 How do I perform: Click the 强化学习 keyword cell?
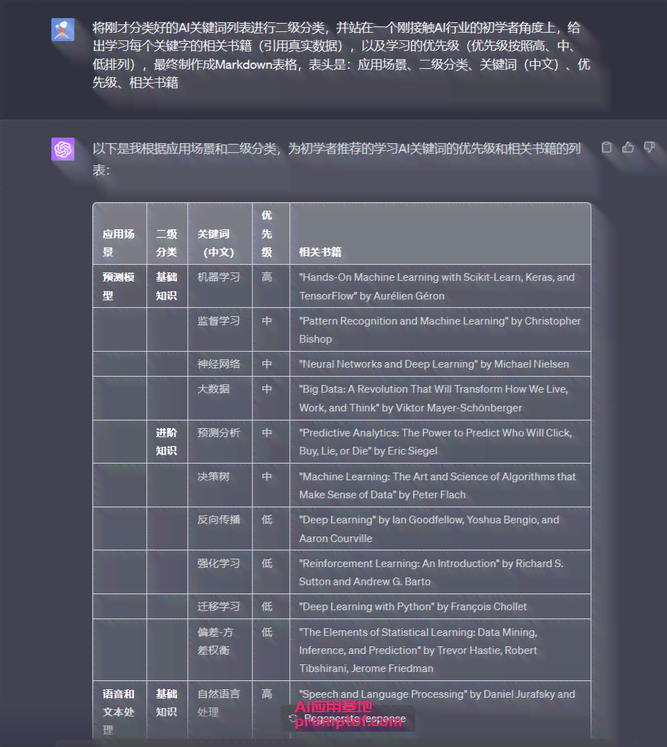(220, 572)
